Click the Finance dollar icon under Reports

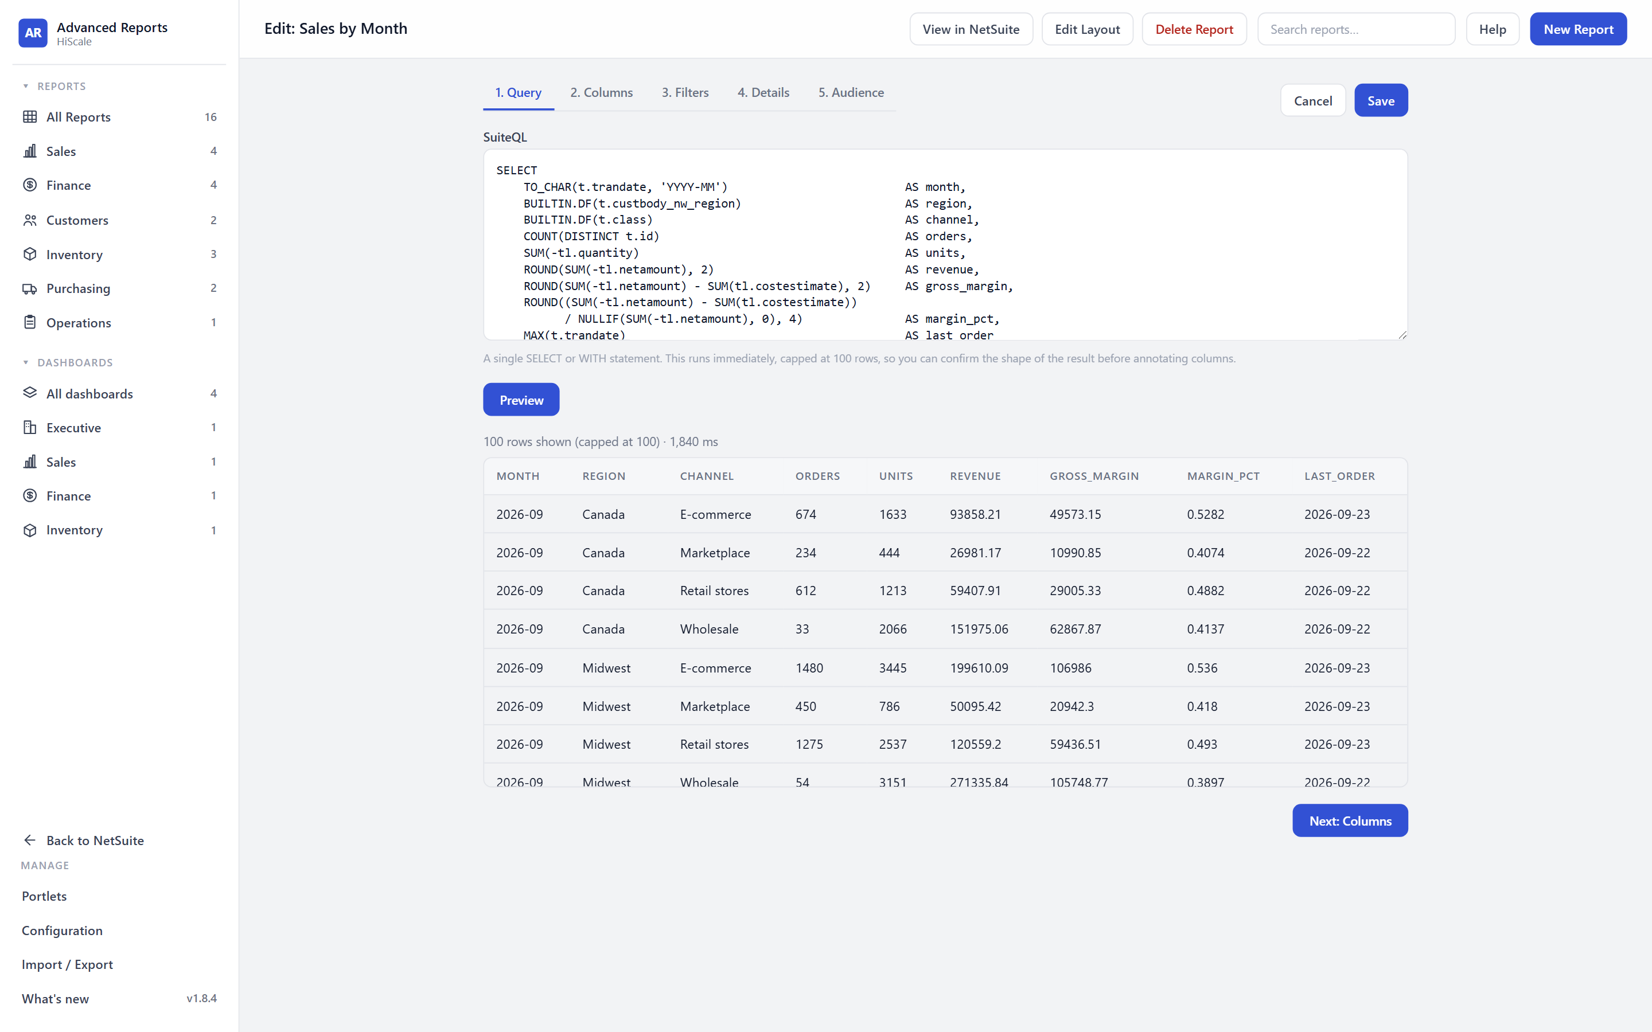click(x=30, y=185)
